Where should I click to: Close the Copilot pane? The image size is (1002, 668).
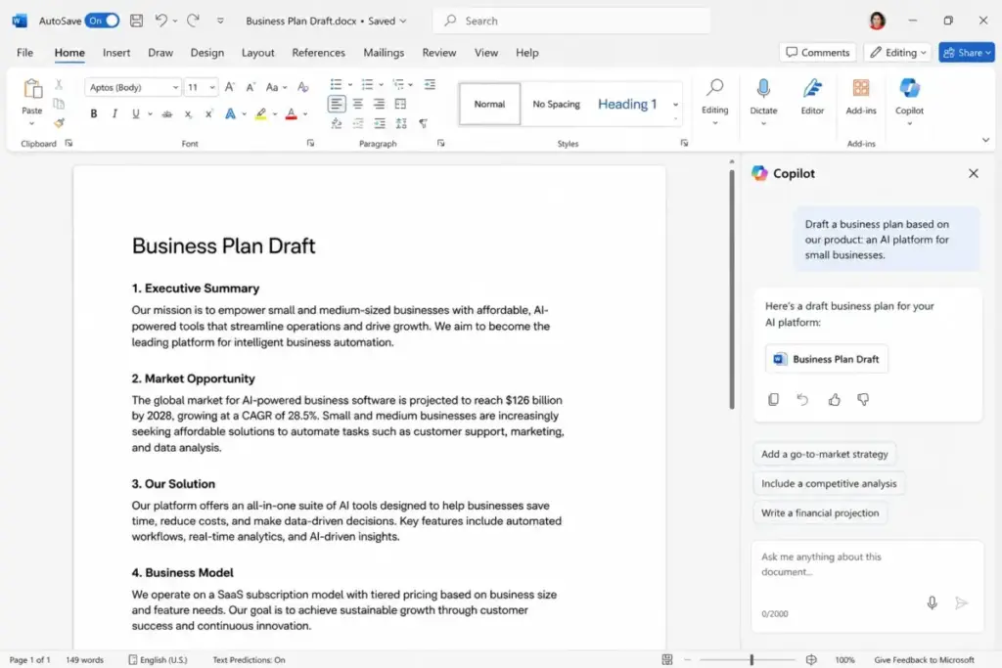tap(974, 173)
